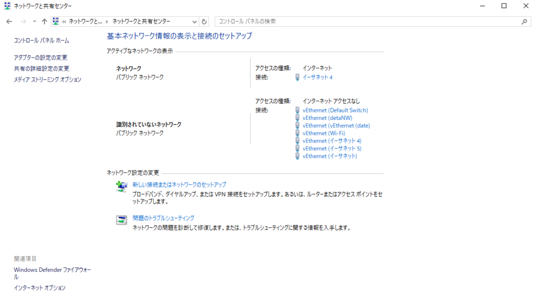537x300 pixels.
Task: Click the troubleshooting icon
Action: click(121, 219)
